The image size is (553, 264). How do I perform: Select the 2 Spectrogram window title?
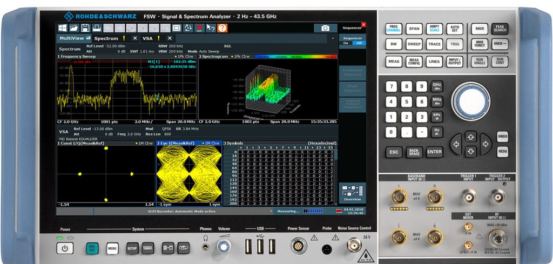(213, 56)
